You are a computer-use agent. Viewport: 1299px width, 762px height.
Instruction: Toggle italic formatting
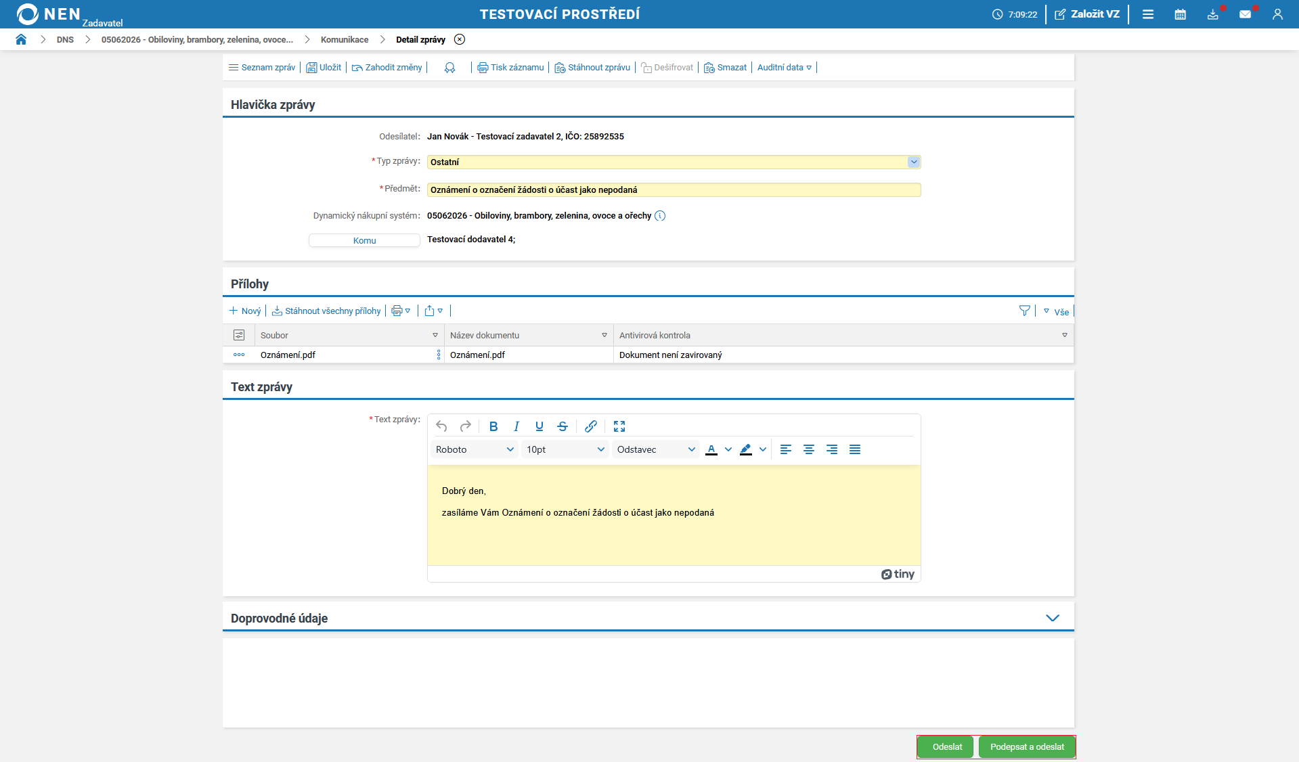coord(516,426)
